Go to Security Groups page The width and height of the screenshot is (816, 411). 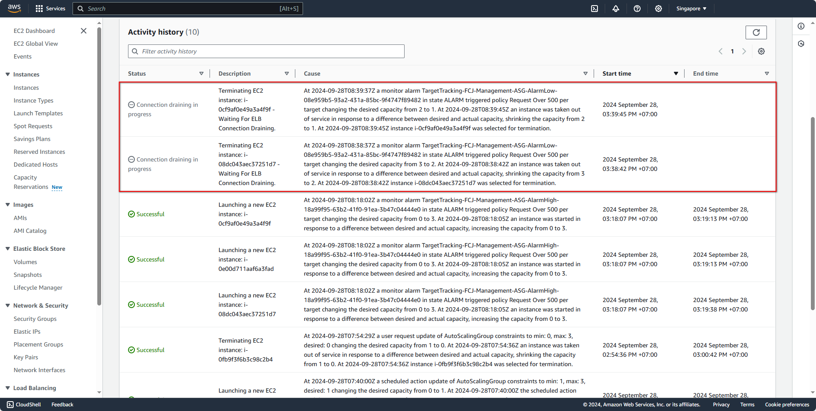pos(35,319)
